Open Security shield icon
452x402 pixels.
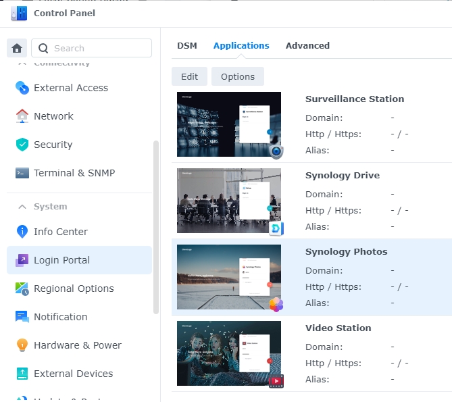[22, 145]
